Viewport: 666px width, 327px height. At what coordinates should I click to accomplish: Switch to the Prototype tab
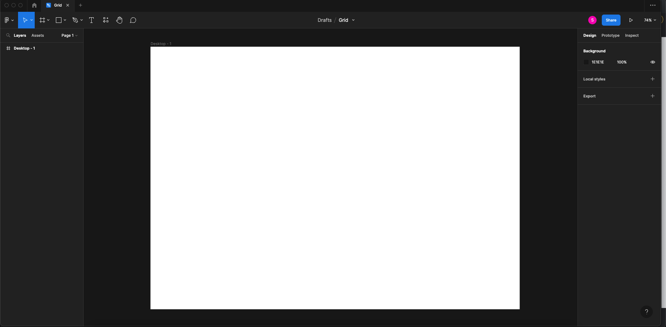tap(610, 35)
